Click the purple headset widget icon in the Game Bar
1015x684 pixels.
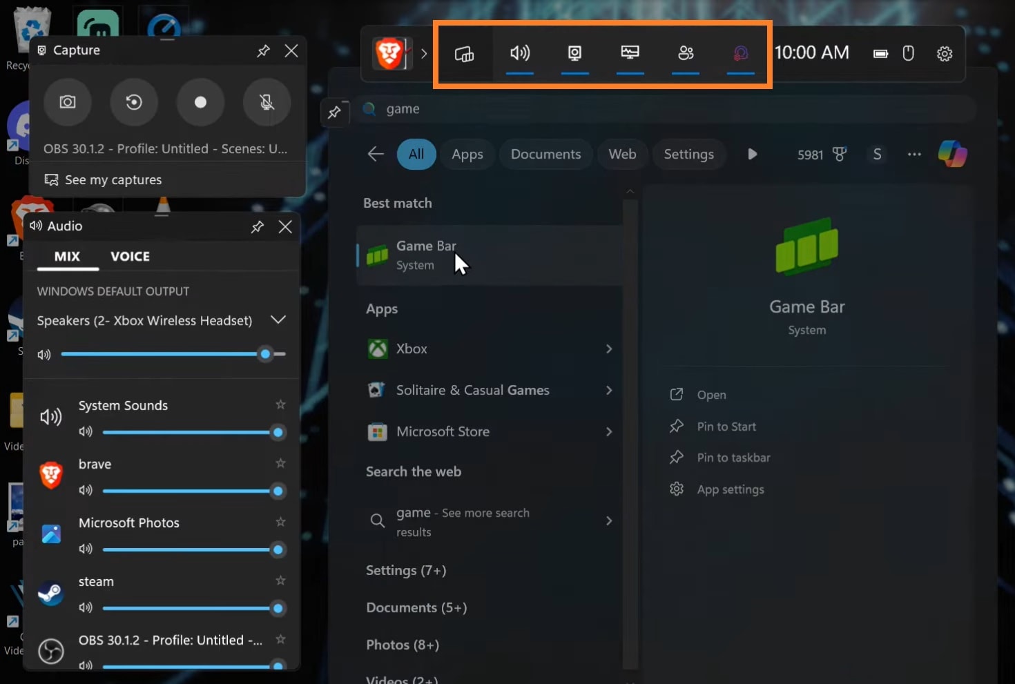tap(740, 53)
